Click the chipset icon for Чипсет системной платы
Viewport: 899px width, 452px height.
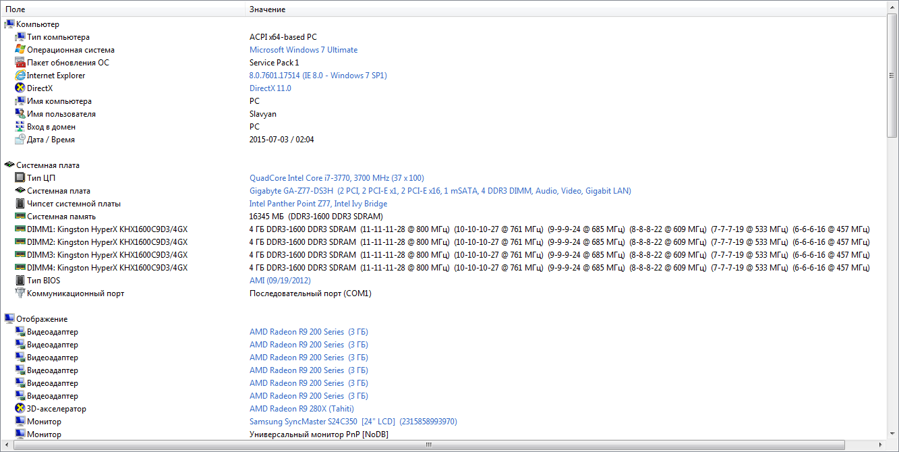click(20, 204)
